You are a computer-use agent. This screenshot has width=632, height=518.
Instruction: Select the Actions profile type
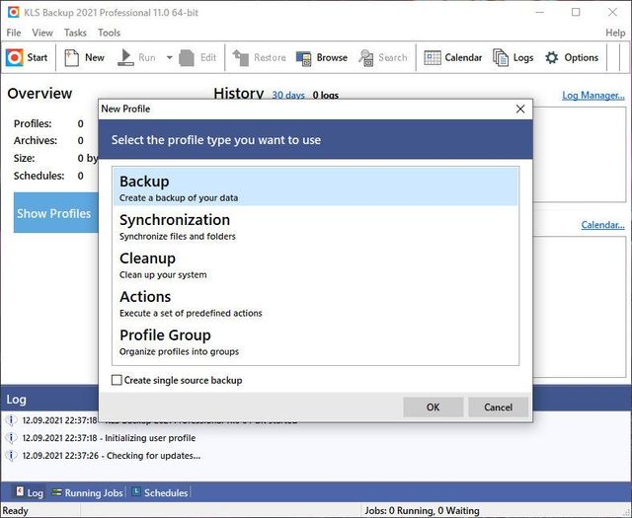[316, 303]
